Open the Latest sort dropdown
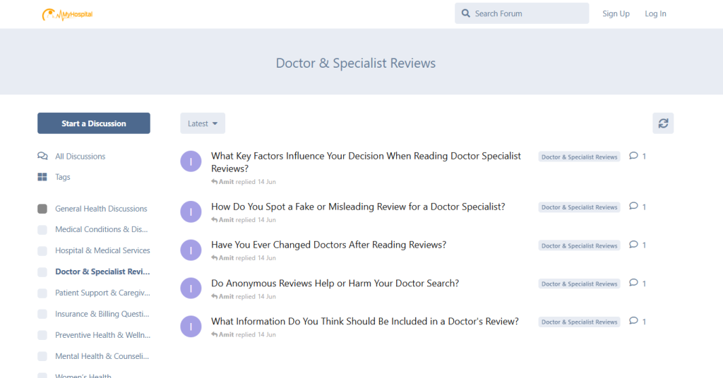 click(202, 123)
